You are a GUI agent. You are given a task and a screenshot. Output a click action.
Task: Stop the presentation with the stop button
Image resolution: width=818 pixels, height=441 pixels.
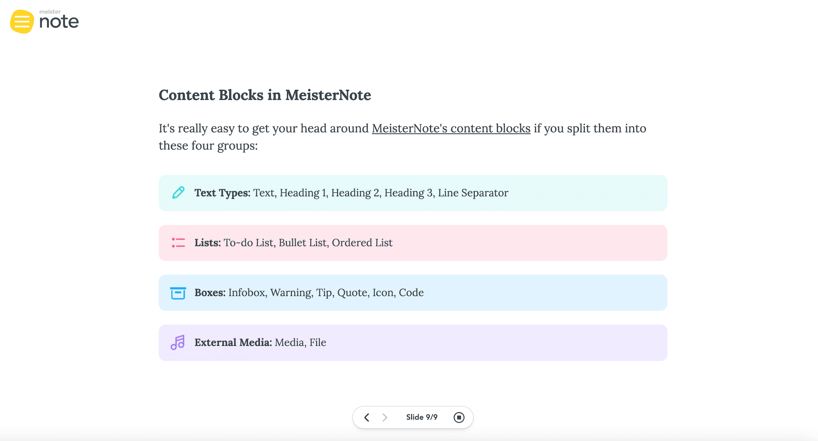pos(459,417)
